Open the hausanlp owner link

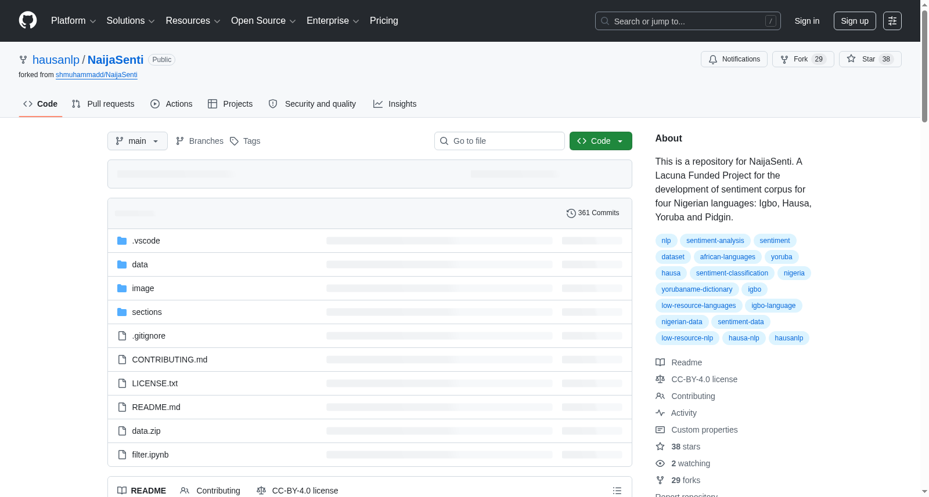click(56, 60)
